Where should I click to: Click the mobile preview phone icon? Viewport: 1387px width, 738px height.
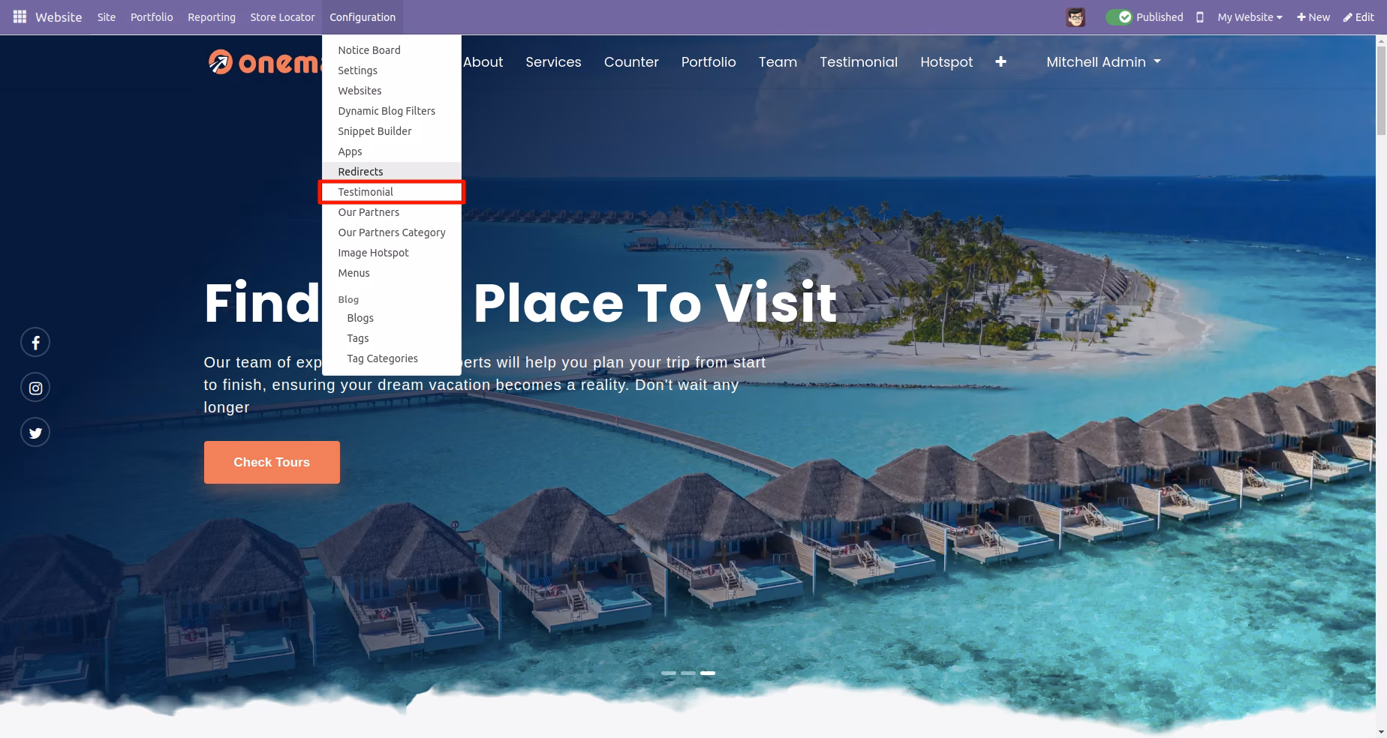(x=1199, y=17)
